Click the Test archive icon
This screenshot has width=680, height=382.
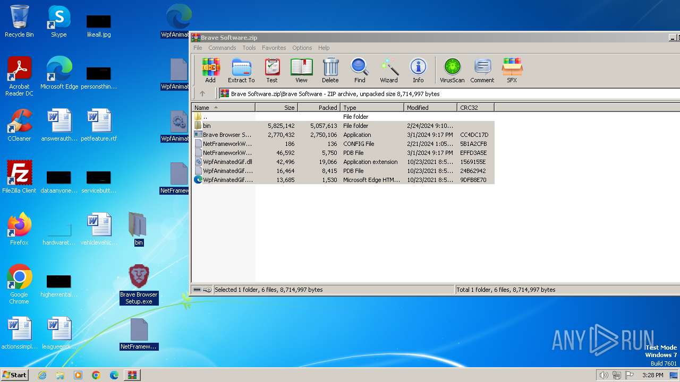272,71
